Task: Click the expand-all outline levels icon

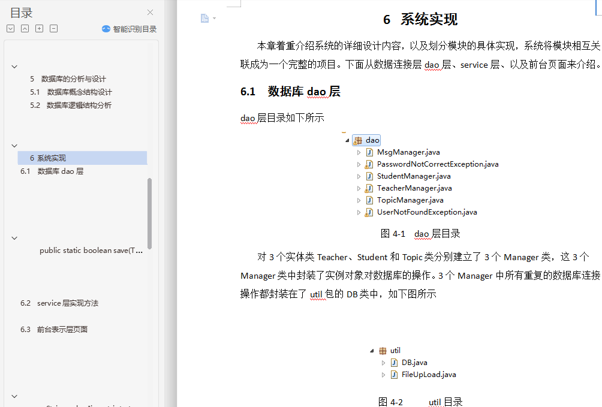Action: [x=11, y=28]
